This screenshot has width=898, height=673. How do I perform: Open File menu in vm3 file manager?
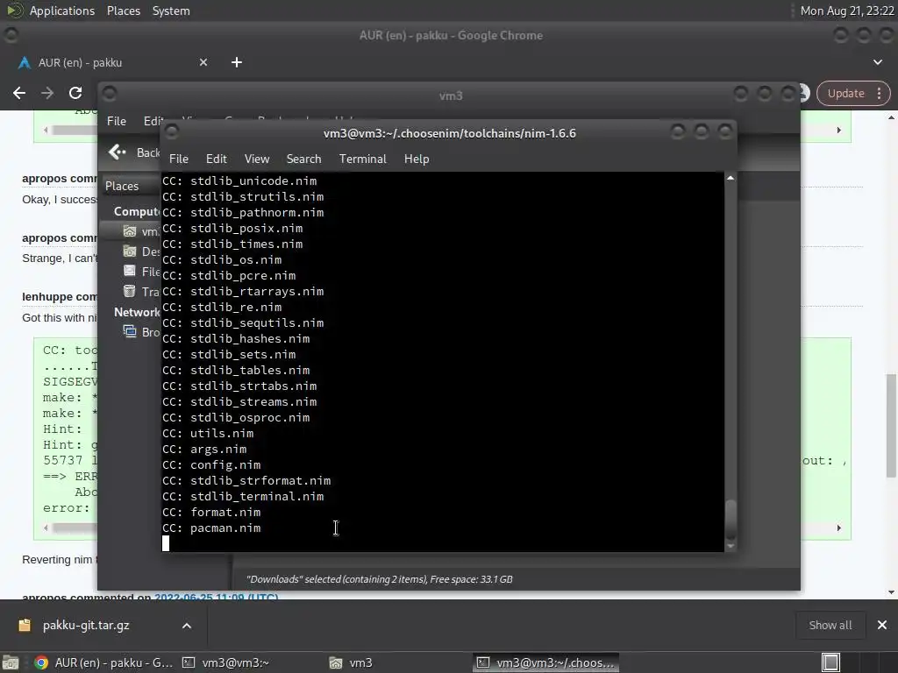117,121
